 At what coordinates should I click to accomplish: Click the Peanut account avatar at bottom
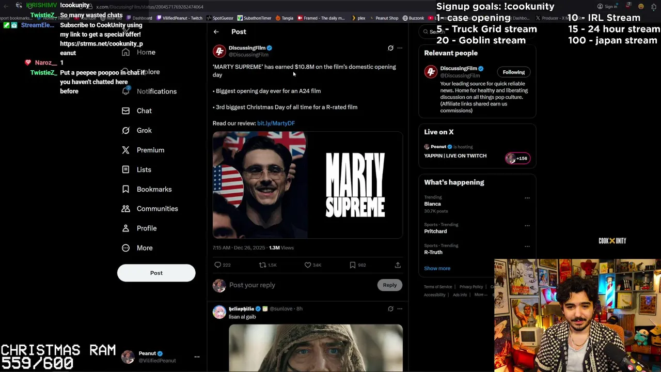click(128, 357)
